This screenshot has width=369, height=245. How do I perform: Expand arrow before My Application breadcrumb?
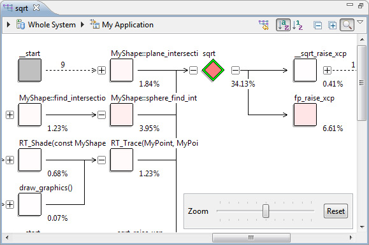pyautogui.click(x=82, y=24)
